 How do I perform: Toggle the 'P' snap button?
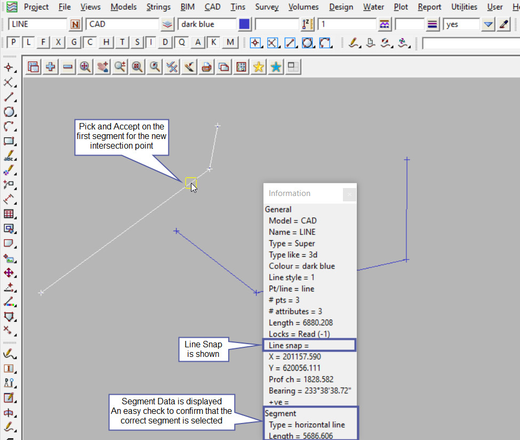pos(13,43)
